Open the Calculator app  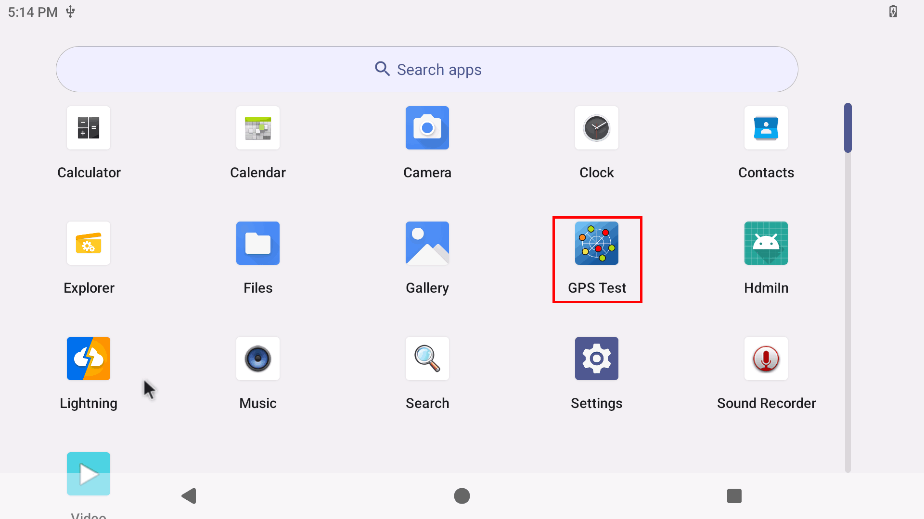(x=89, y=128)
